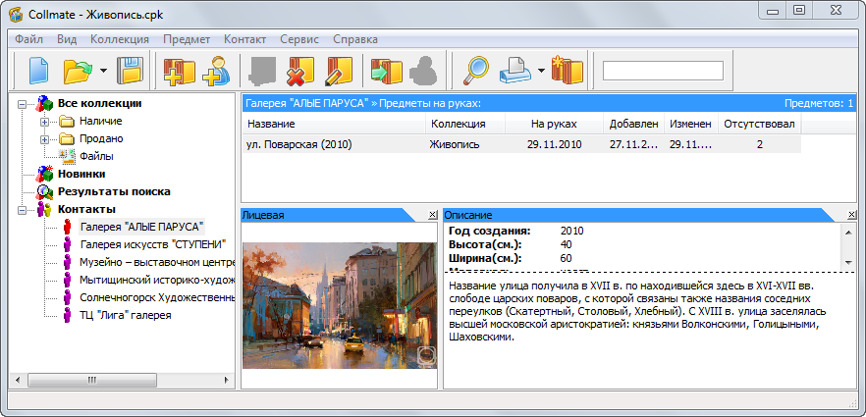866x417 pixels.
Task: Open the print options dropdown arrow
Action: [x=541, y=72]
